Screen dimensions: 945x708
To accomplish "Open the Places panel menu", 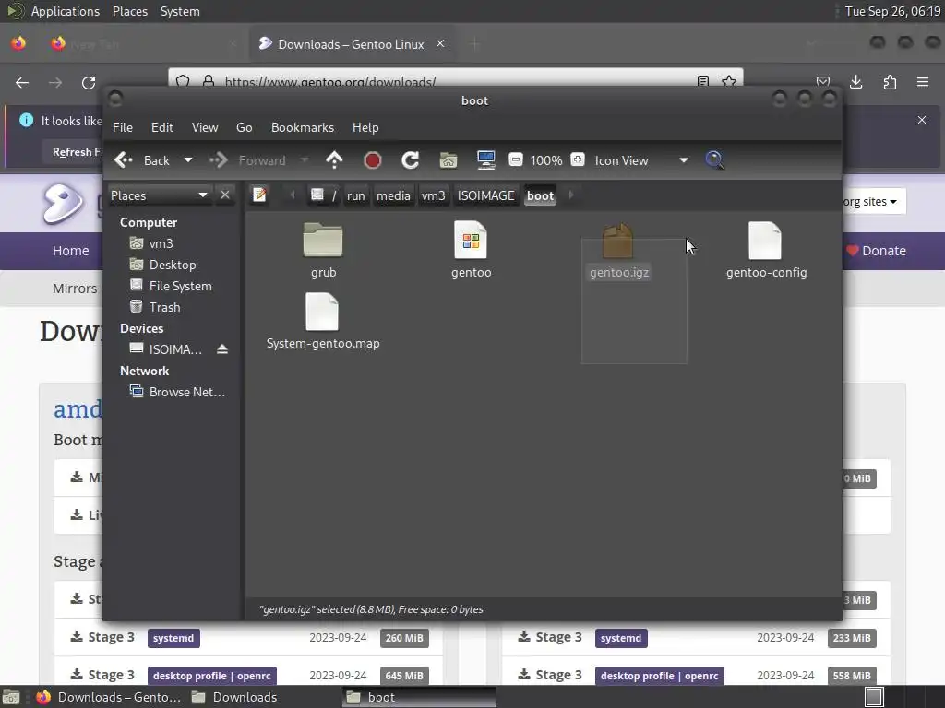I will point(129,11).
